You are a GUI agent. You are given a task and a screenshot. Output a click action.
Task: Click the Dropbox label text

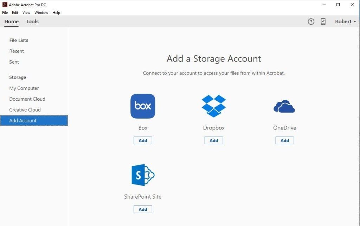pos(214,128)
